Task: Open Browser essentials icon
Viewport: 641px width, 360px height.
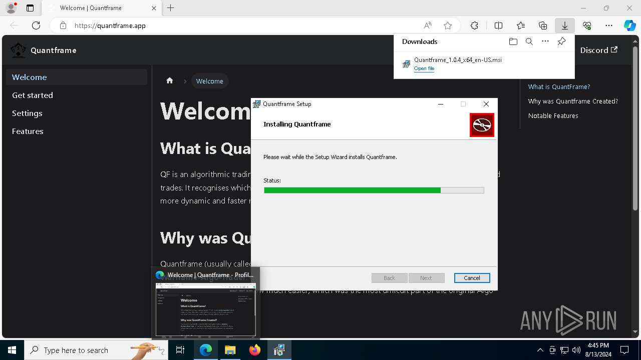Action: click(587, 25)
